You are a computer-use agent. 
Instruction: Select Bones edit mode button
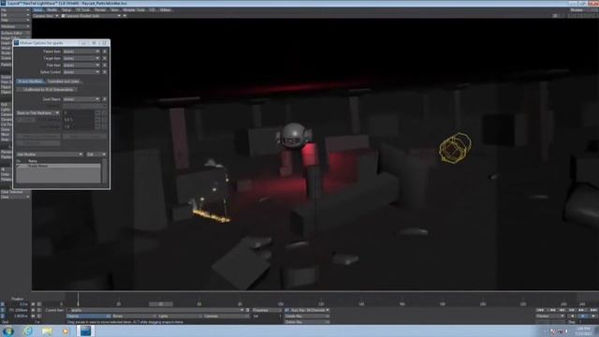[134, 316]
